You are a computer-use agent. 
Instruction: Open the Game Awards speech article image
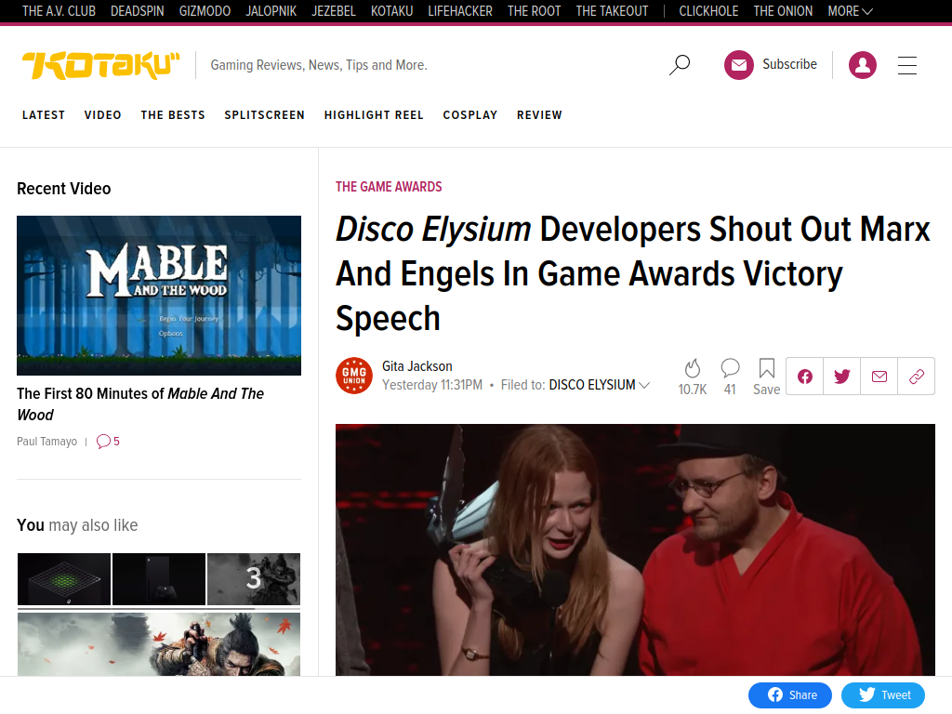635,550
